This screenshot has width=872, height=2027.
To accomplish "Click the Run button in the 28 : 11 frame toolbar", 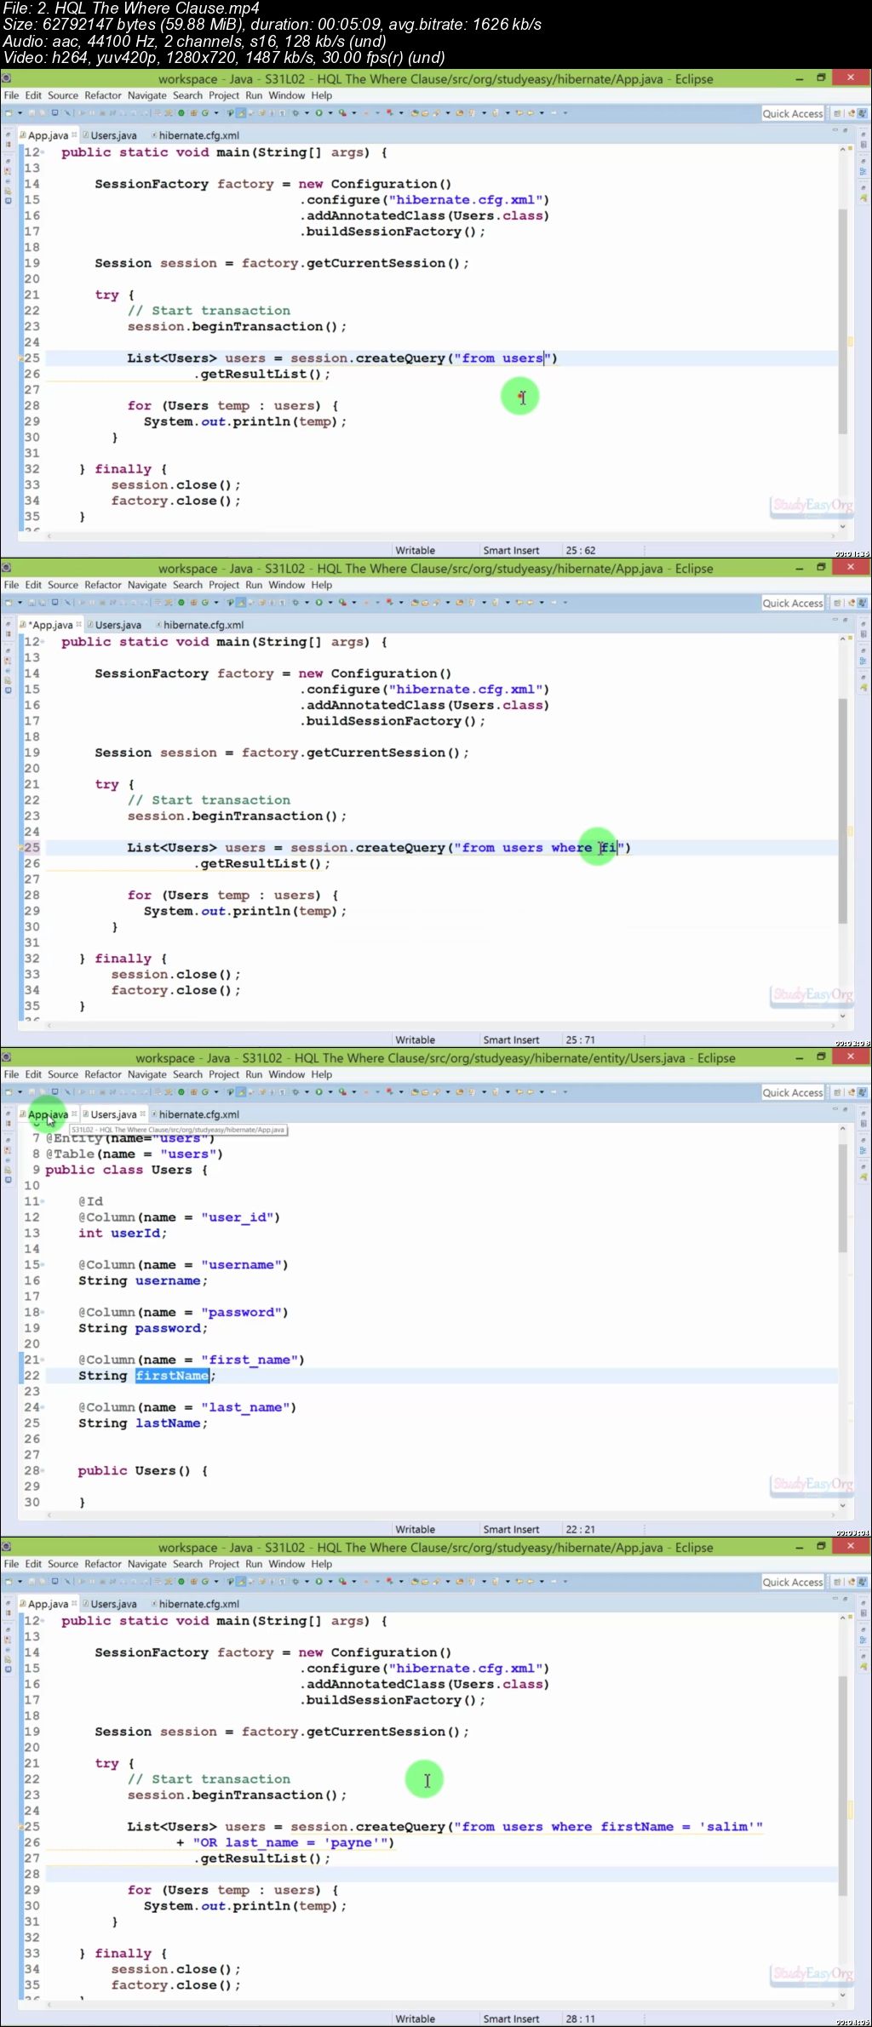I will (x=318, y=1581).
